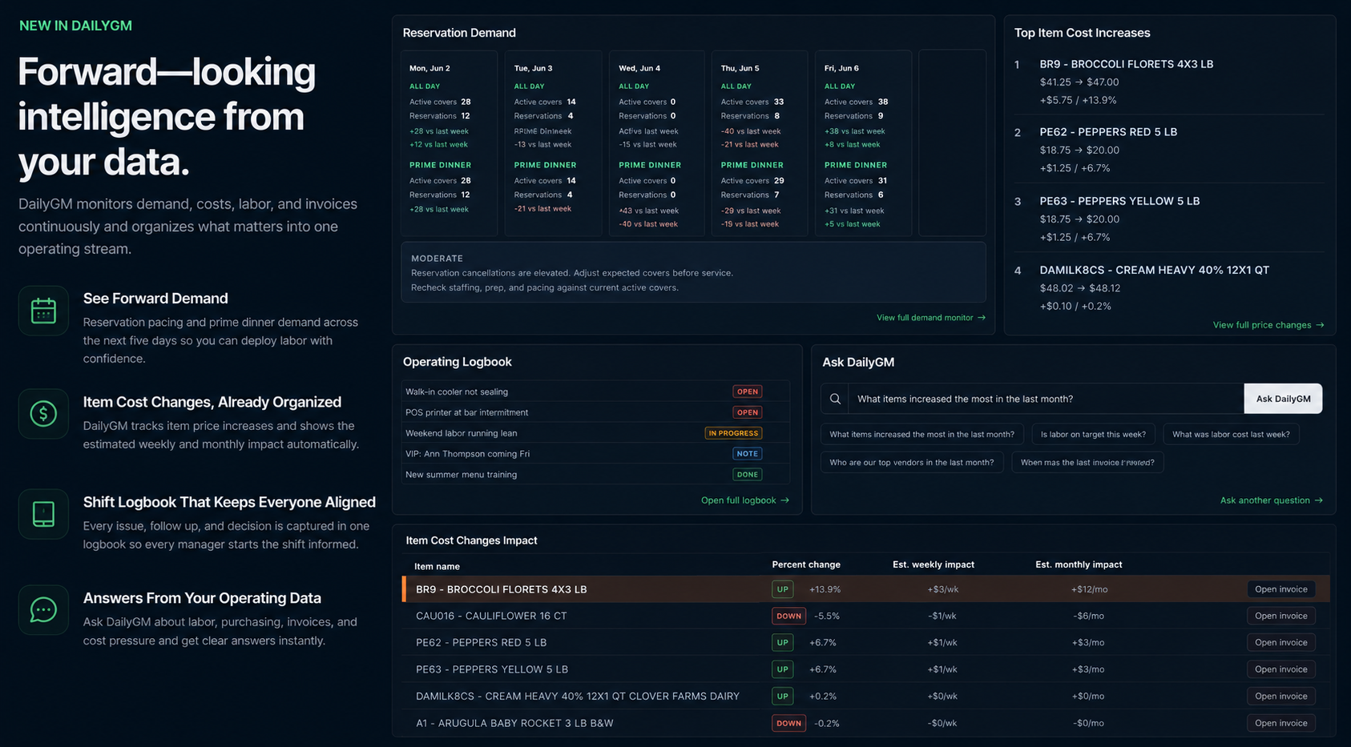Select 'What was labor cost last week?' chip
Viewport: 1351px width, 747px height.
click(1231, 435)
